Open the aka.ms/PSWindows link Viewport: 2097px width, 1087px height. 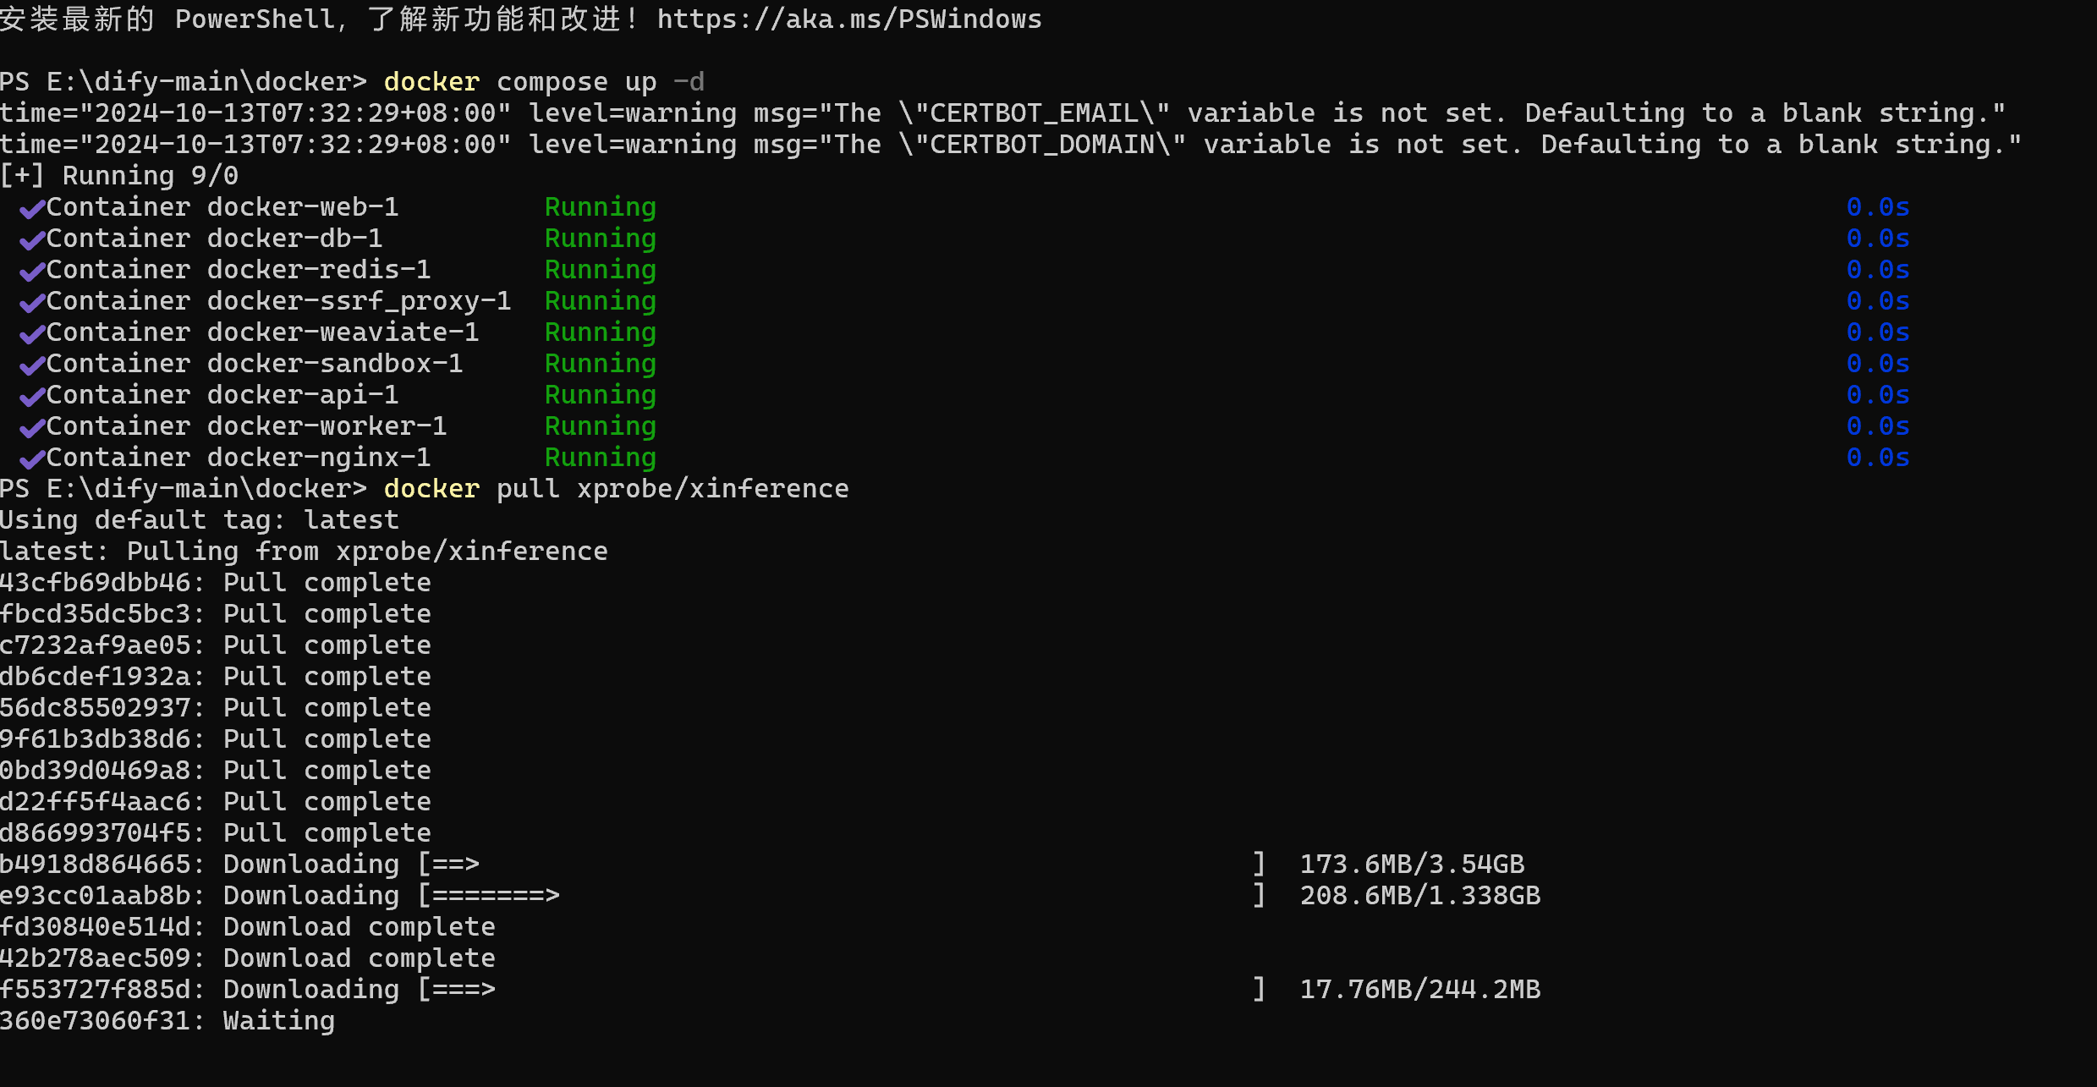(x=848, y=19)
